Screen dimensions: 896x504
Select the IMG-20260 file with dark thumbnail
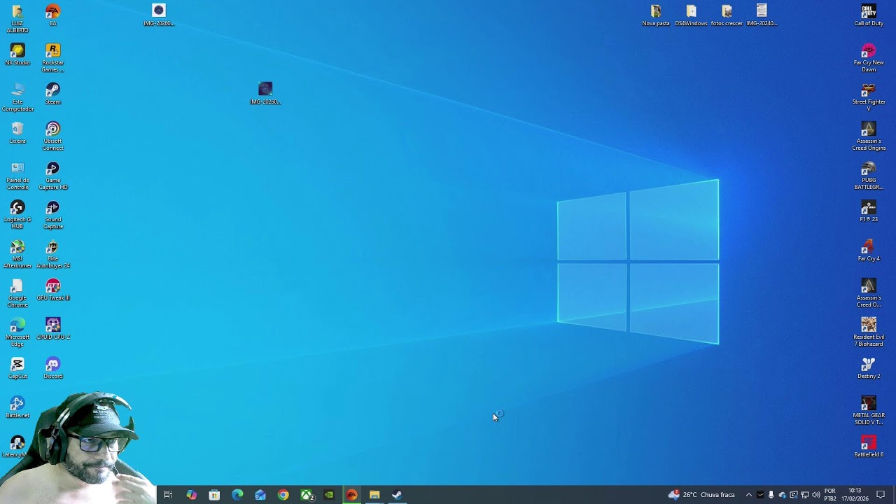(265, 94)
